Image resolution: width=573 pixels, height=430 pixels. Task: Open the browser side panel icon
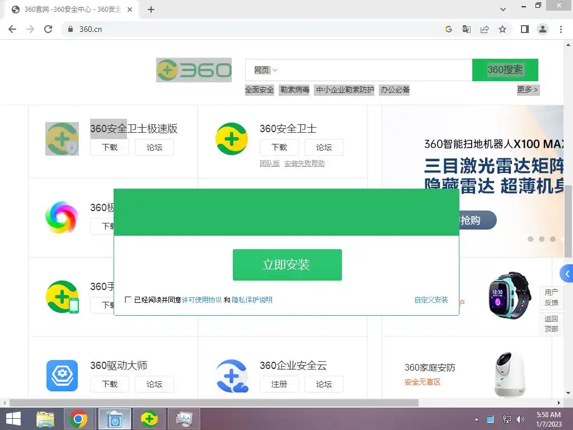click(x=525, y=29)
